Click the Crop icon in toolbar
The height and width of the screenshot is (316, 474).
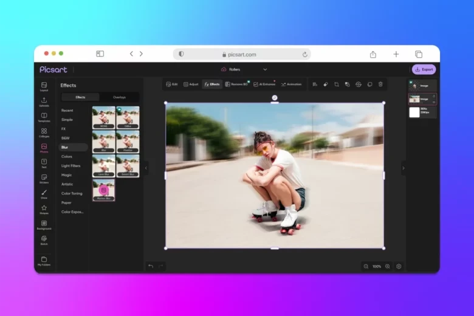click(336, 84)
